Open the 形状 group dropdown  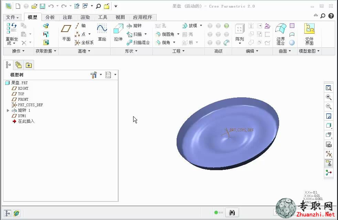tap(131, 51)
